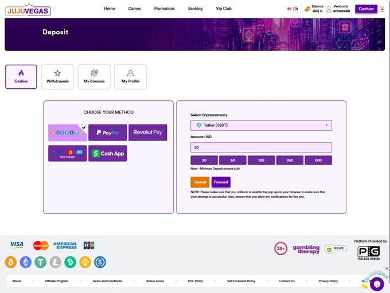Choose Cash App payment method
The width and height of the screenshot is (390, 293).
click(x=107, y=154)
